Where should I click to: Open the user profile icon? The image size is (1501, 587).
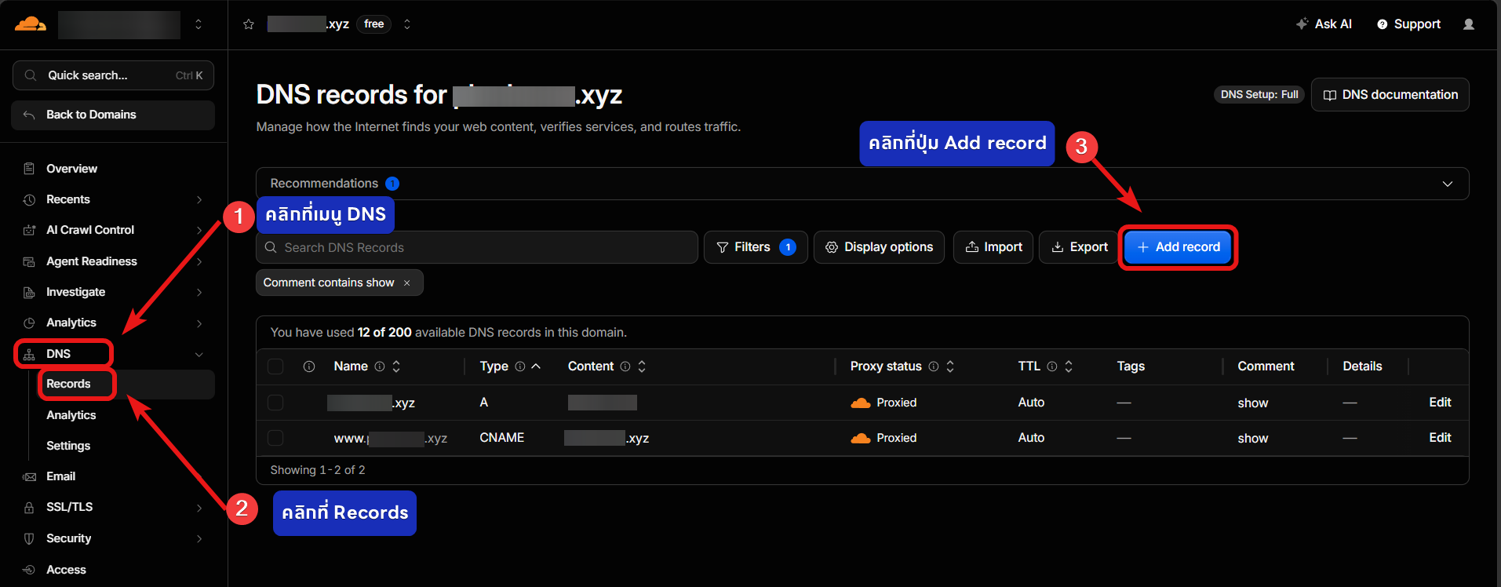click(x=1469, y=24)
